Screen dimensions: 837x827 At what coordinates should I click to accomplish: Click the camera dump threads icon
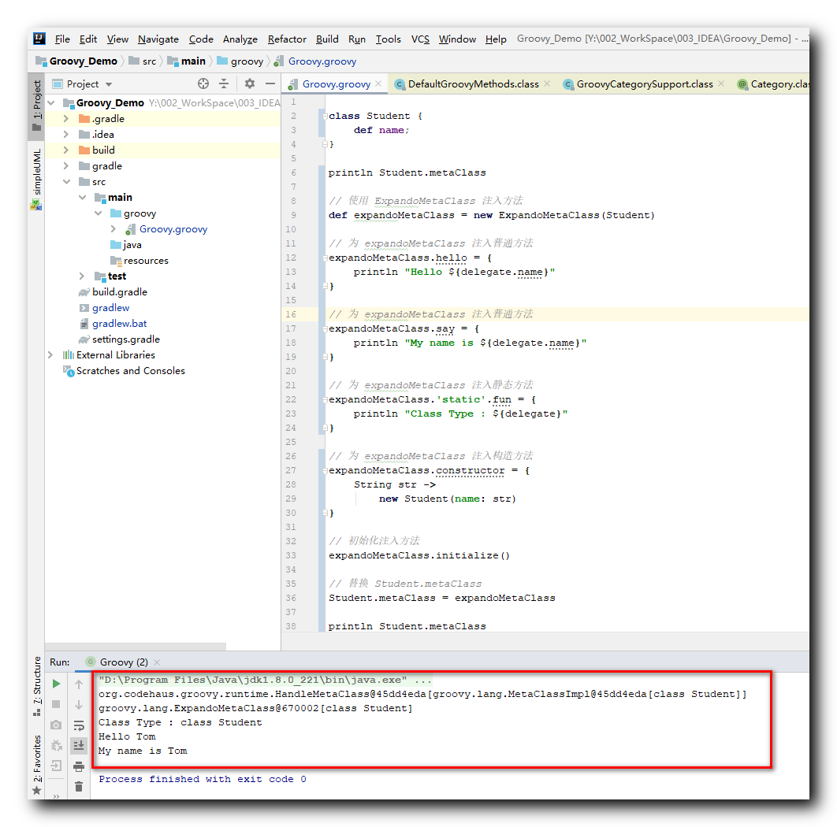[x=56, y=725]
